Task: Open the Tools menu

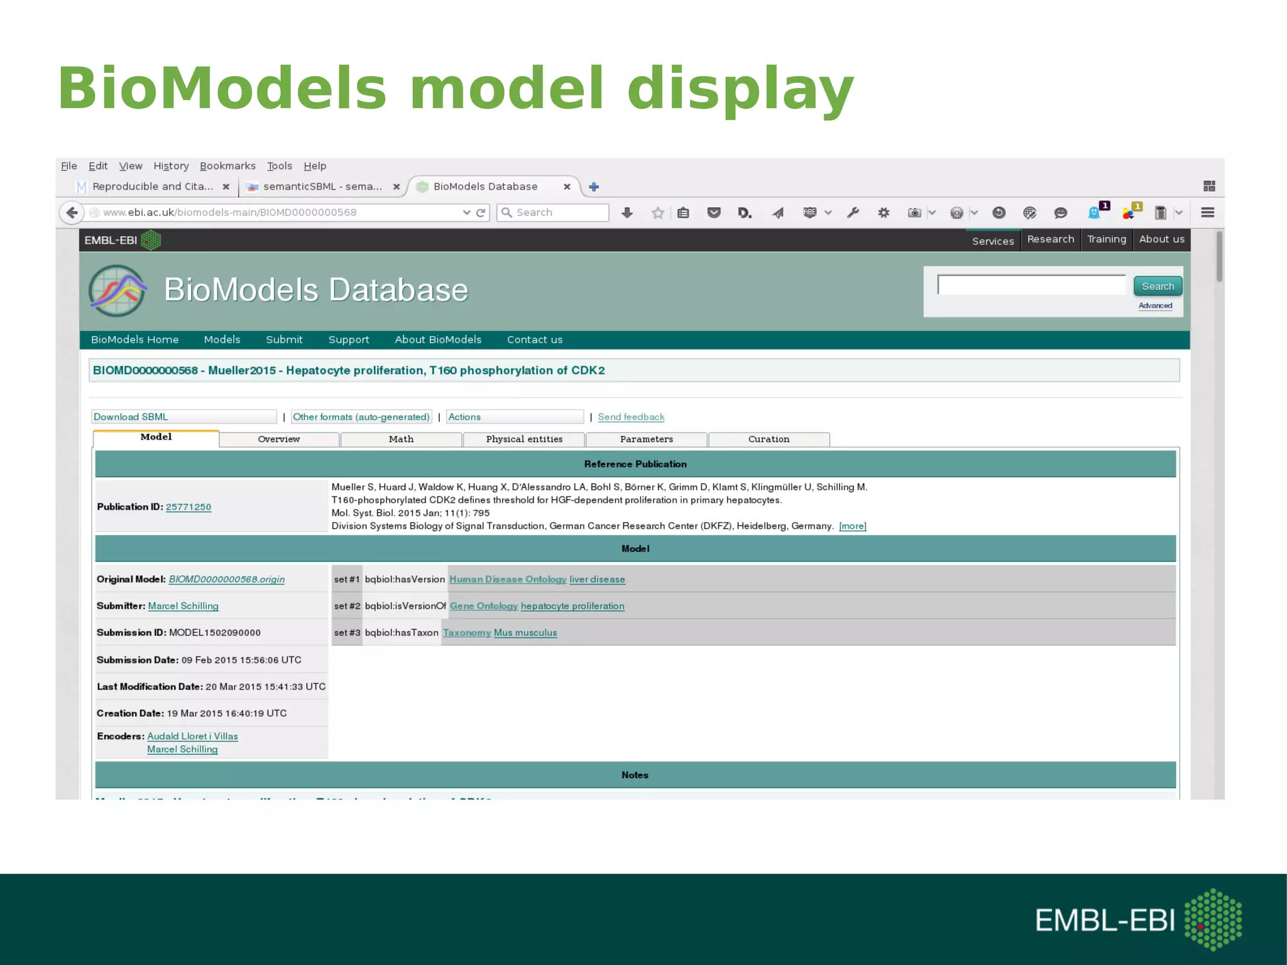Action: [x=280, y=166]
